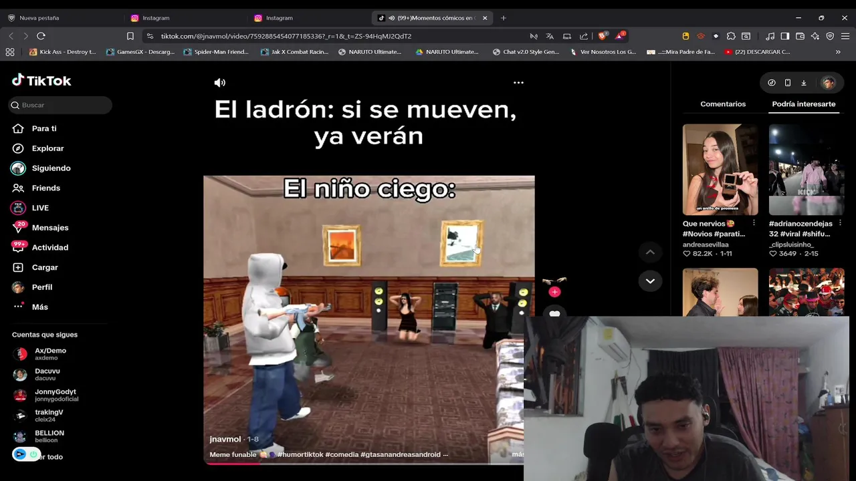Open the 'Que nervios' suggested video thumbnail
The height and width of the screenshot is (481, 856).
[720, 170]
